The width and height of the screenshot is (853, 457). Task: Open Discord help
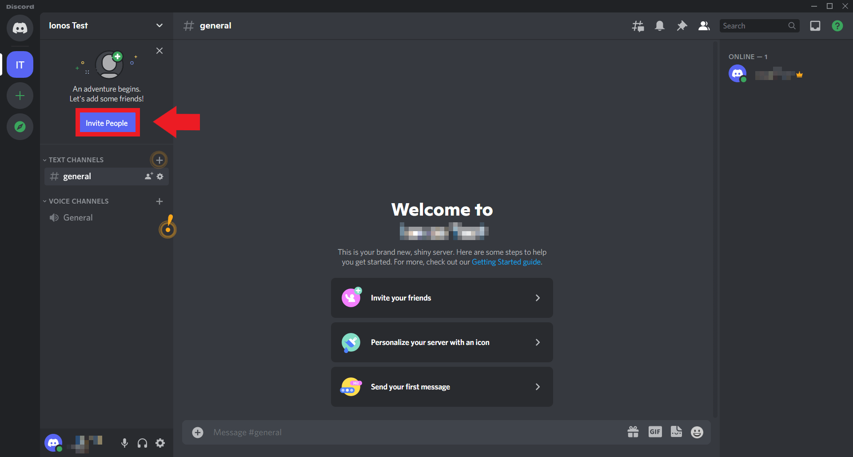(837, 25)
